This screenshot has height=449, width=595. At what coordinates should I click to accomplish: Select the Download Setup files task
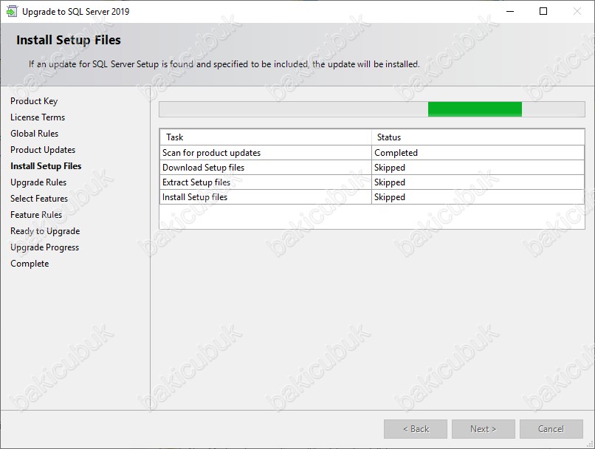click(372, 168)
